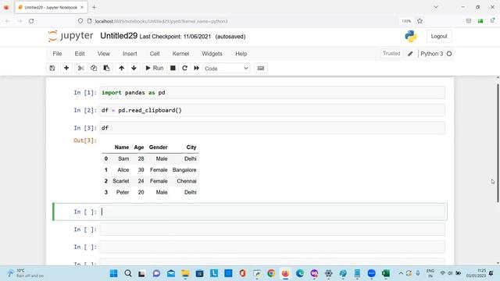Click the Bangalore cell
This screenshot has width=500, height=281.
click(x=184, y=170)
